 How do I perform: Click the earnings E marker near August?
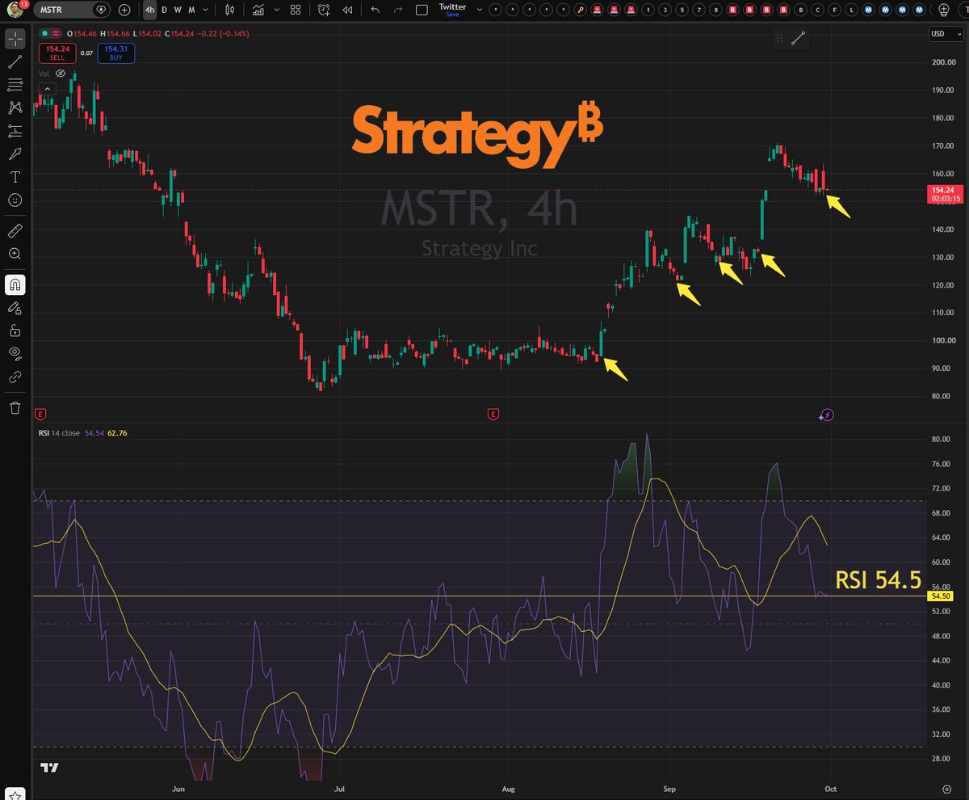tap(492, 414)
